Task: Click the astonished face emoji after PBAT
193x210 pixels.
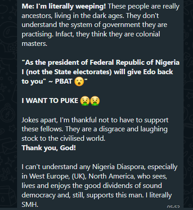Action: (x=79, y=81)
